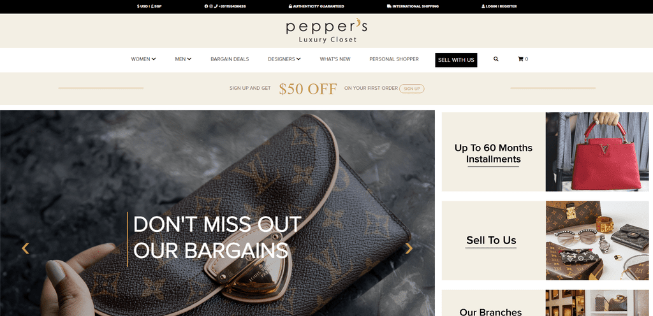Open Login | Register link
The image size is (653, 316).
click(x=499, y=6)
